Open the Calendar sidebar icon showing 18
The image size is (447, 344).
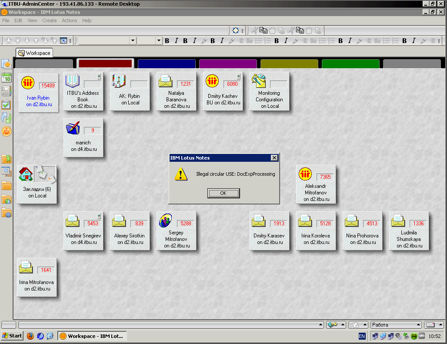(6, 77)
